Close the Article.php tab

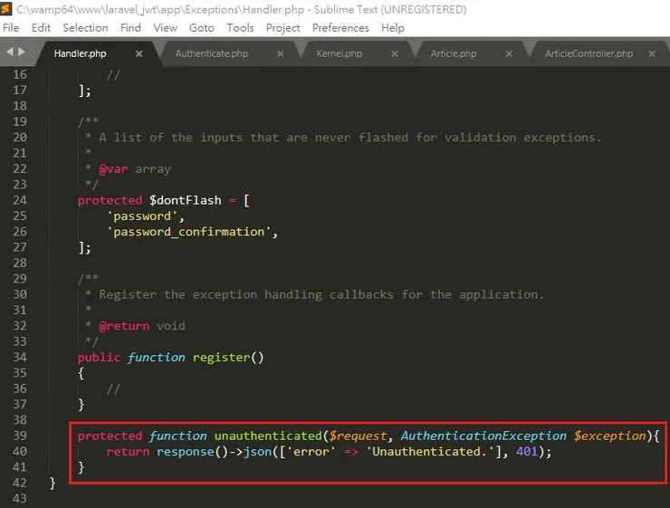coord(508,54)
